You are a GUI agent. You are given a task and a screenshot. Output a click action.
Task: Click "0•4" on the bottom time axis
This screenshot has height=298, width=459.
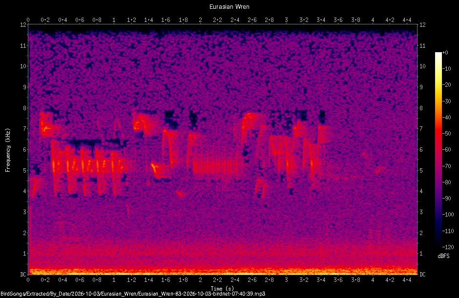click(63, 280)
